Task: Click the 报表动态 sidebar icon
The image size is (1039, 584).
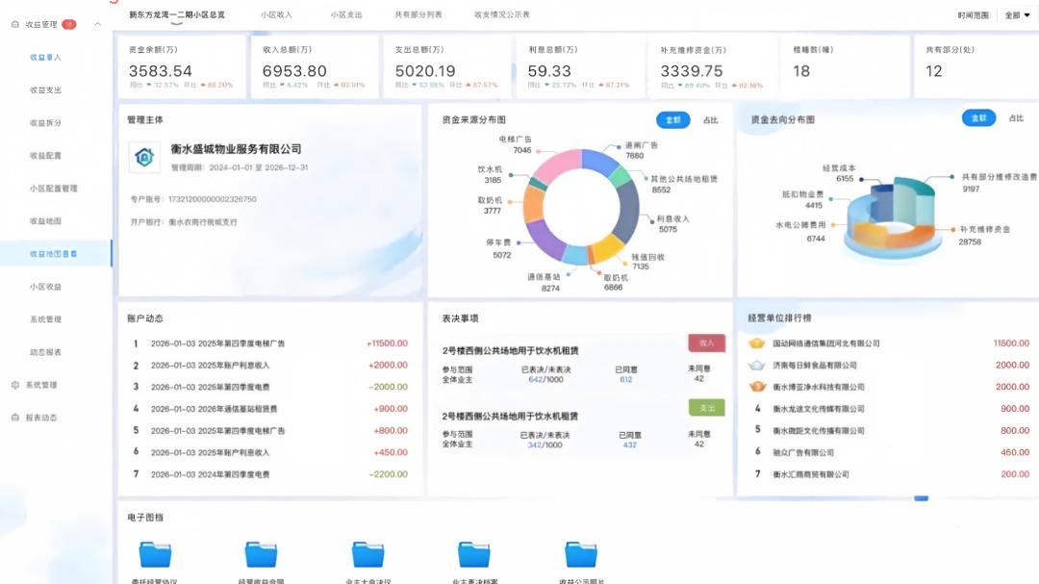Action: (15, 417)
